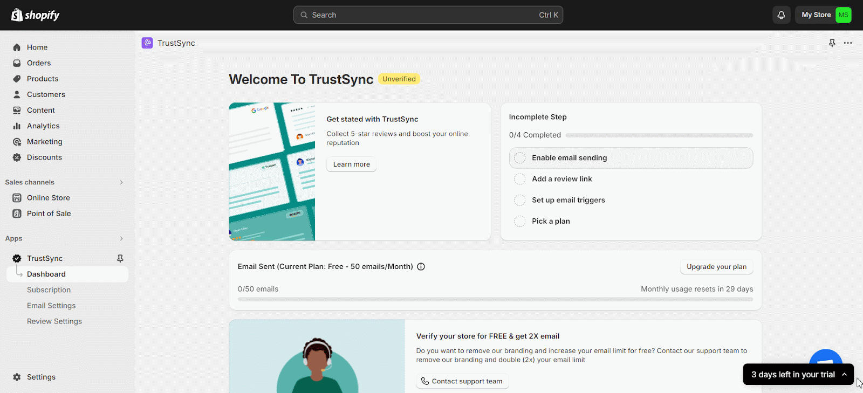Viewport: 863px width, 393px height.
Task: Expand the Apps section chevron
Action: 121,238
